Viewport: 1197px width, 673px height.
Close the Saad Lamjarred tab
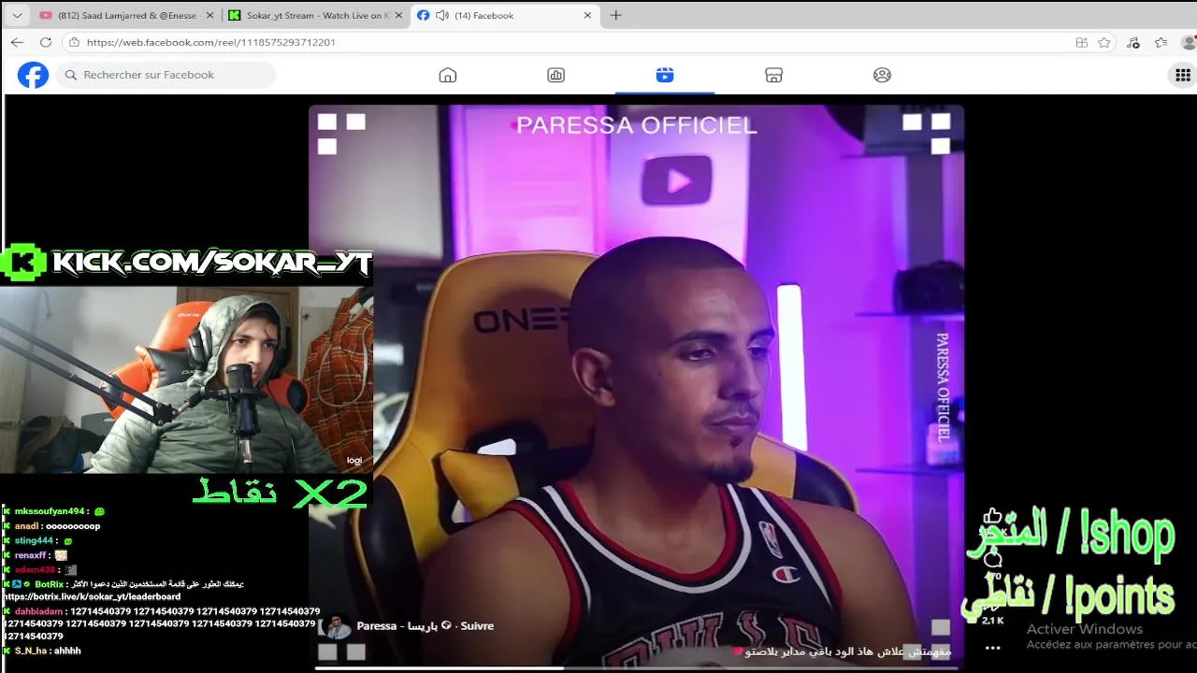(209, 15)
